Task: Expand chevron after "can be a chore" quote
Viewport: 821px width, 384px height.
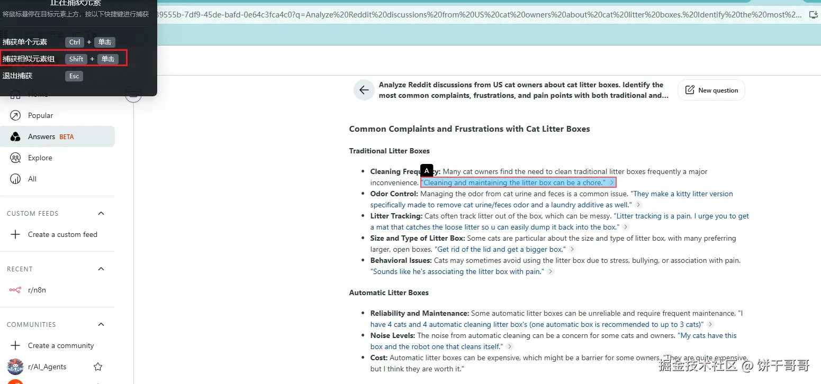Action: point(612,182)
